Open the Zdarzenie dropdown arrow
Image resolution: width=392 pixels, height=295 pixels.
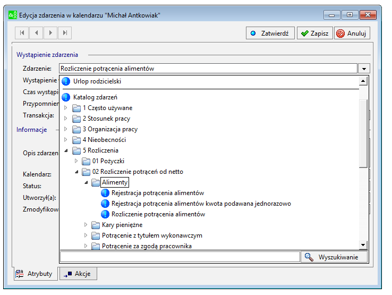[x=364, y=69]
